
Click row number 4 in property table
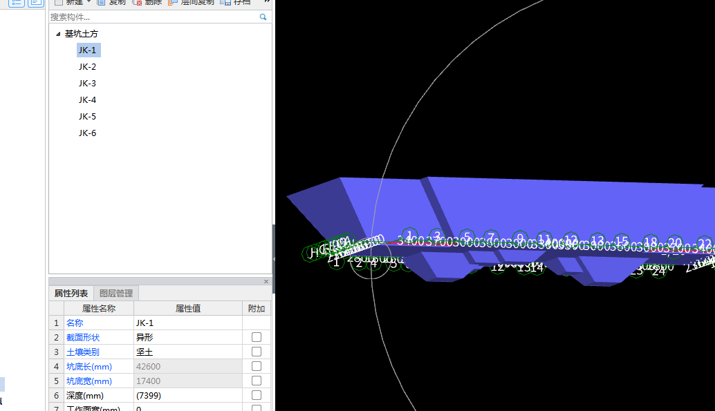pos(57,367)
